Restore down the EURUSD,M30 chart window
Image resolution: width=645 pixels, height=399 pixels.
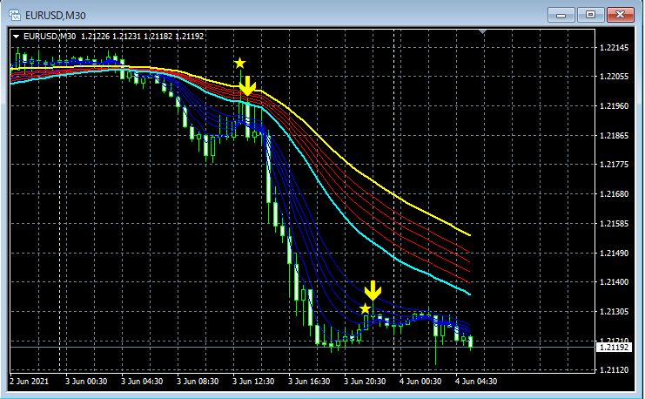click(x=590, y=15)
